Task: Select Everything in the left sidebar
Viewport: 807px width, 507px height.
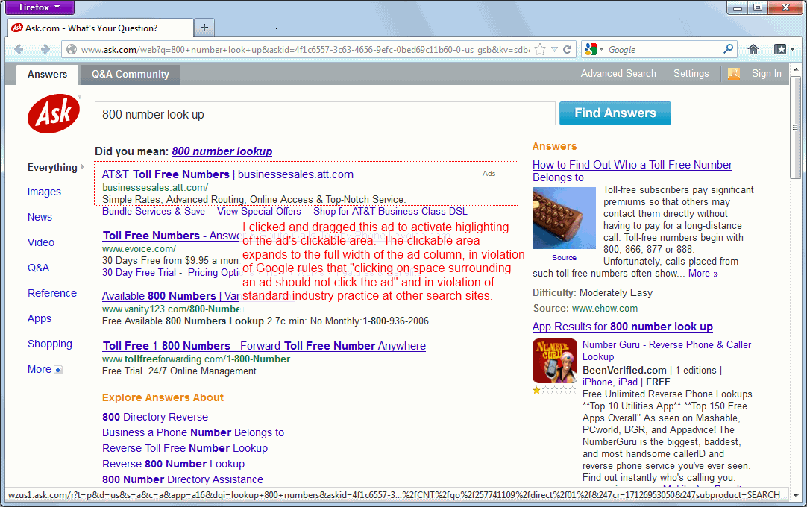Action: click(52, 167)
